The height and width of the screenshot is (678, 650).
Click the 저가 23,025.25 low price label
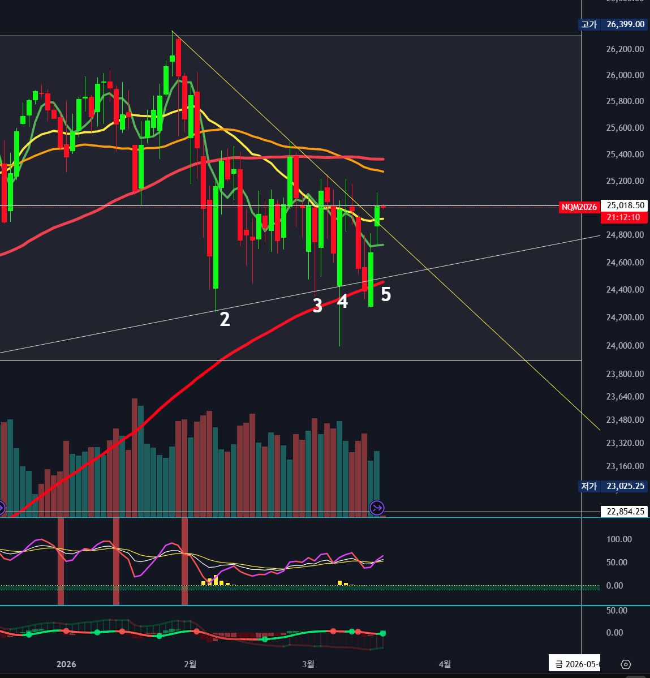point(613,486)
